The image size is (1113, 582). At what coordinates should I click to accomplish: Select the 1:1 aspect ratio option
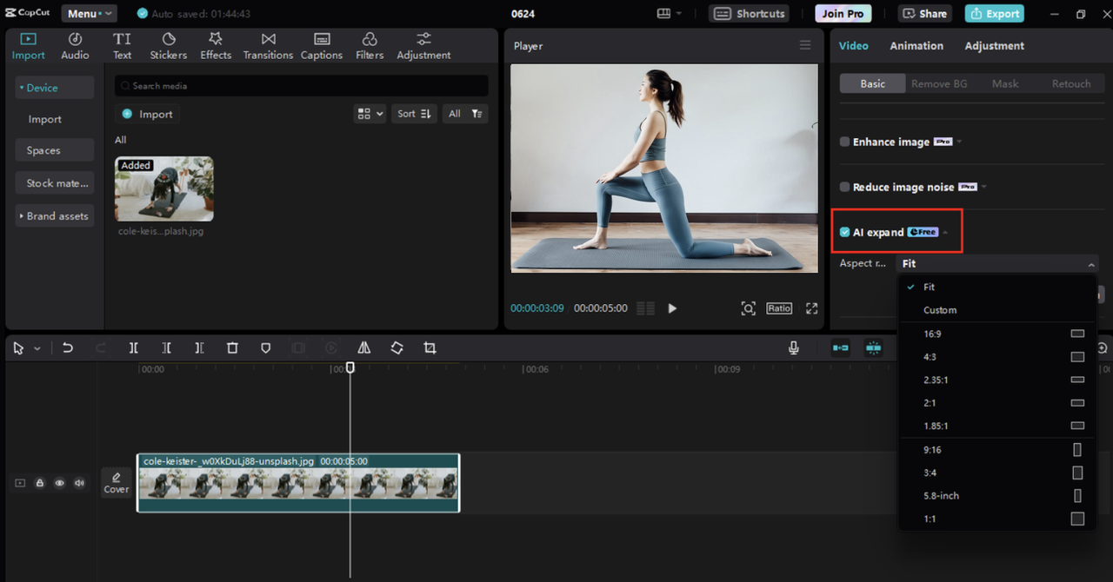click(996, 519)
